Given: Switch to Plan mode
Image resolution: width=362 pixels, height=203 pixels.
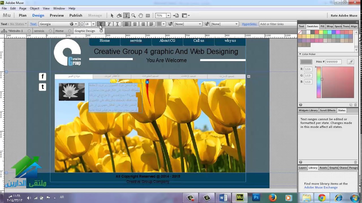Looking at the screenshot, I should point(23,16).
